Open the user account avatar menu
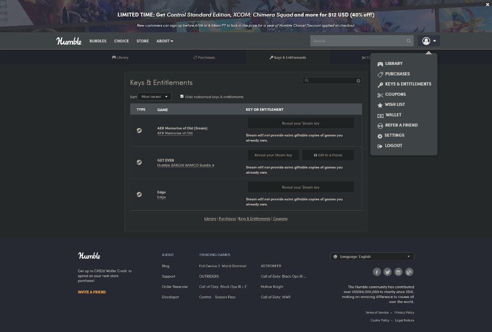The height and width of the screenshot is (332, 492). point(426,41)
